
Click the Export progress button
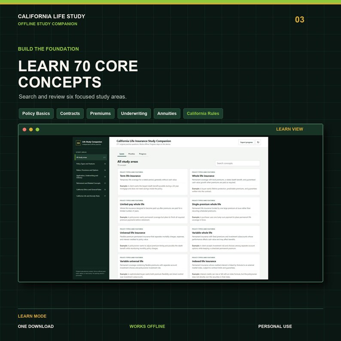click(x=247, y=142)
